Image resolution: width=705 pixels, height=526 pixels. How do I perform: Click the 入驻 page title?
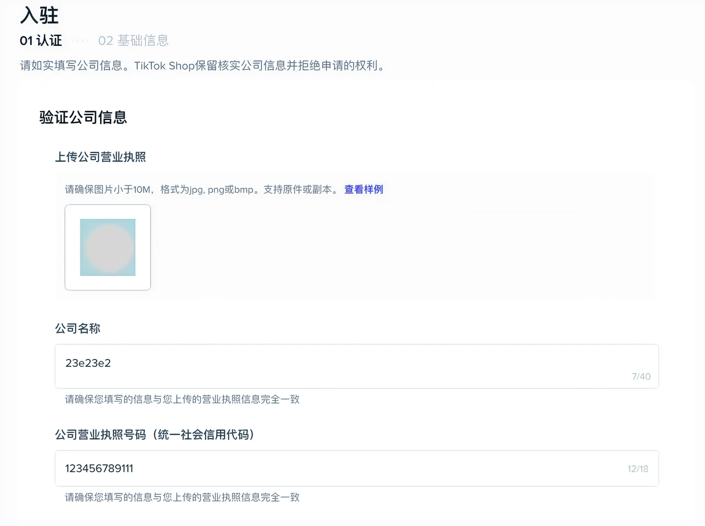point(39,15)
